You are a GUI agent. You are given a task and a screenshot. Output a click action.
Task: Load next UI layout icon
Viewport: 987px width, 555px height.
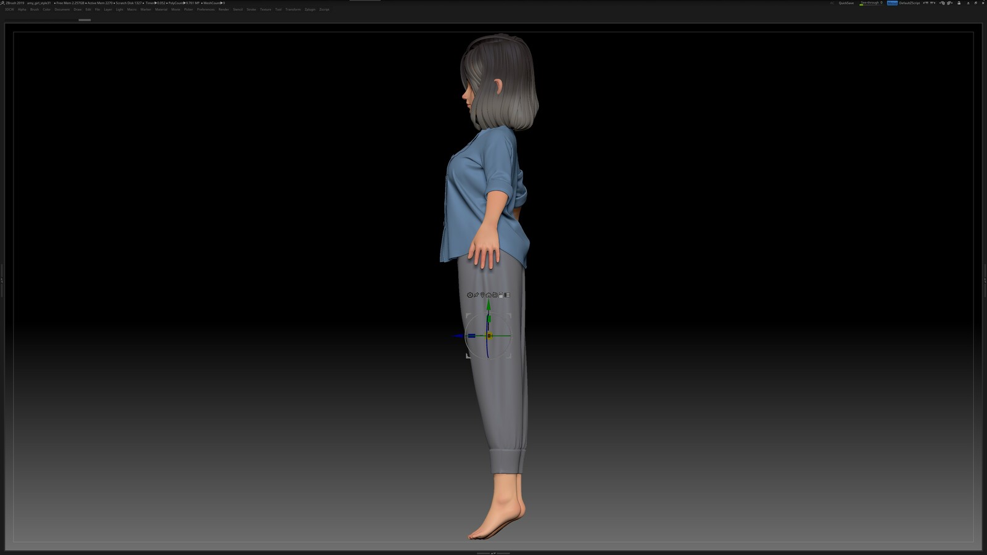pos(949,3)
